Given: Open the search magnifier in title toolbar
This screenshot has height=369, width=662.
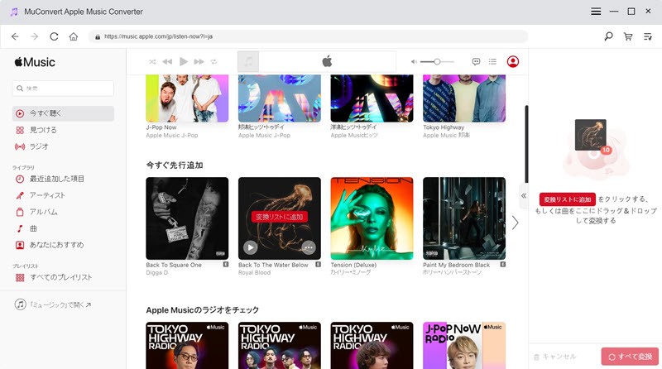Looking at the screenshot, I should 608,36.
